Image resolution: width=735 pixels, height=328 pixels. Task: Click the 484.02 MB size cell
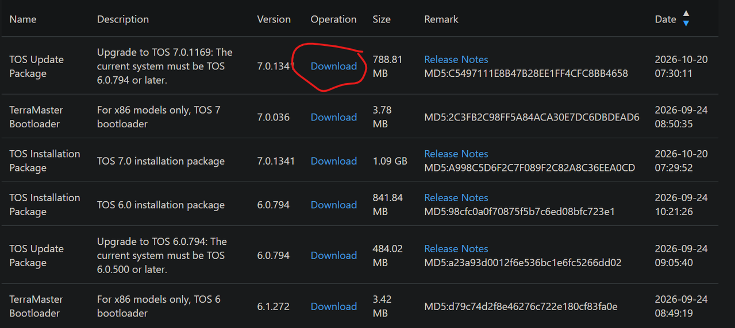[x=388, y=255]
